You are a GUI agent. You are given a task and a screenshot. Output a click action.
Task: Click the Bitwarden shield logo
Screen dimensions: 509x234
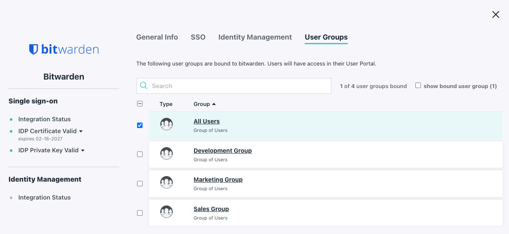point(34,49)
